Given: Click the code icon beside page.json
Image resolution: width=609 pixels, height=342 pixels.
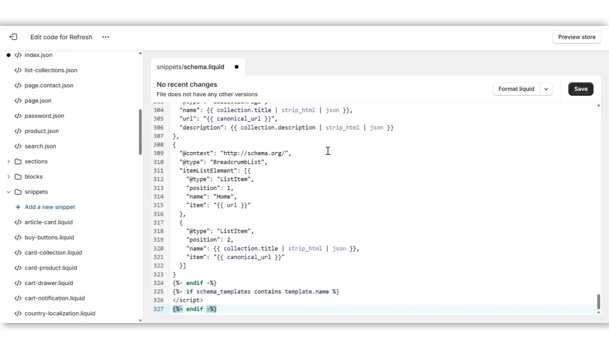Looking at the screenshot, I should click(x=18, y=100).
